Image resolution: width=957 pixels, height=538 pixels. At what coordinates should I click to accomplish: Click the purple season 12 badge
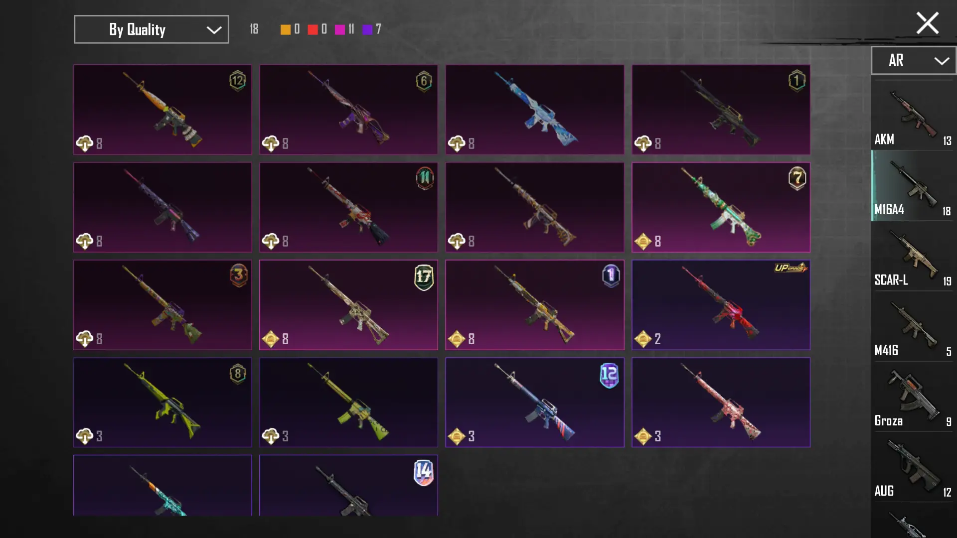609,375
